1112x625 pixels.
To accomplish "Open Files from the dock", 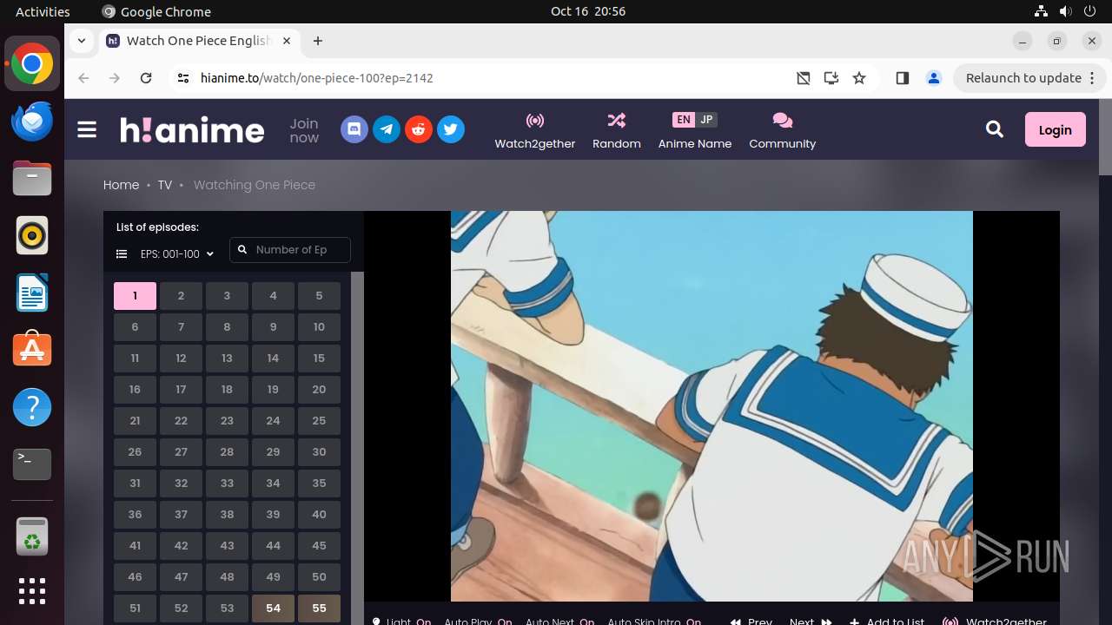I will pos(32,178).
